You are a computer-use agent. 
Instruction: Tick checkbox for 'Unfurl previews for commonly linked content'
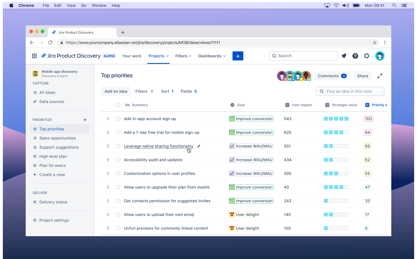(x=118, y=228)
